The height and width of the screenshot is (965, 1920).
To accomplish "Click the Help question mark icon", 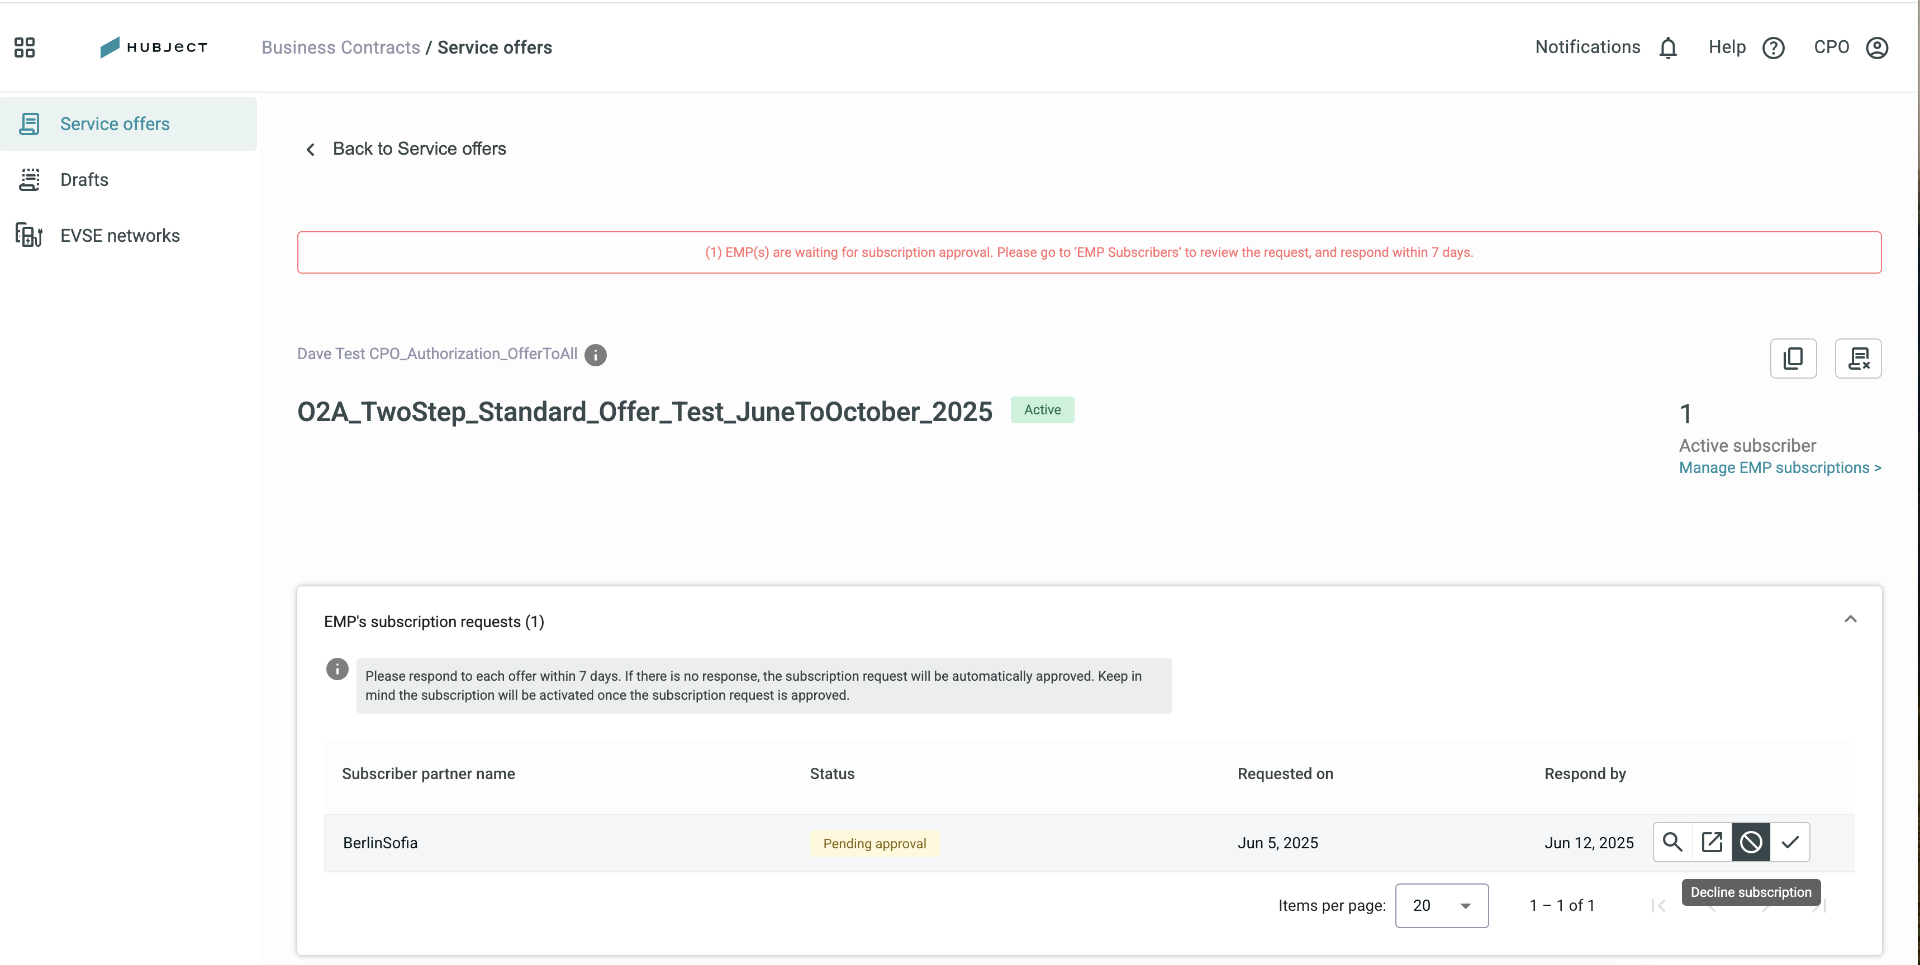I will click(1773, 47).
